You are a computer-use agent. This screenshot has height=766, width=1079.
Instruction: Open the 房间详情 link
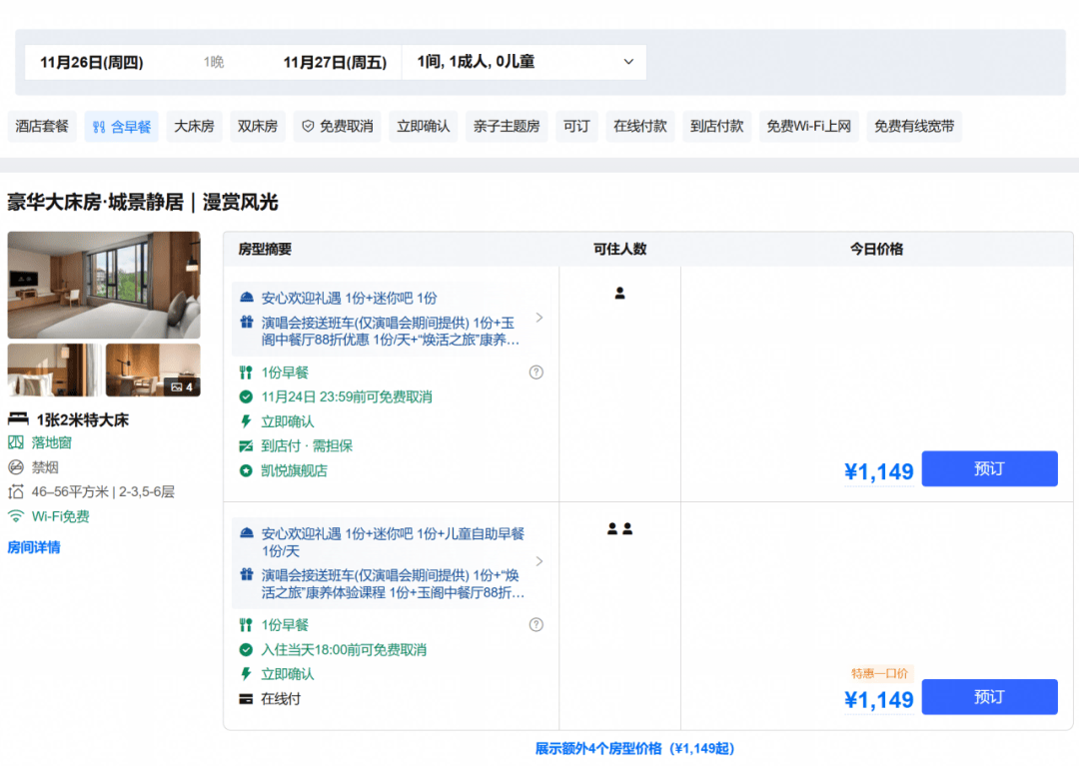pyautogui.click(x=34, y=548)
